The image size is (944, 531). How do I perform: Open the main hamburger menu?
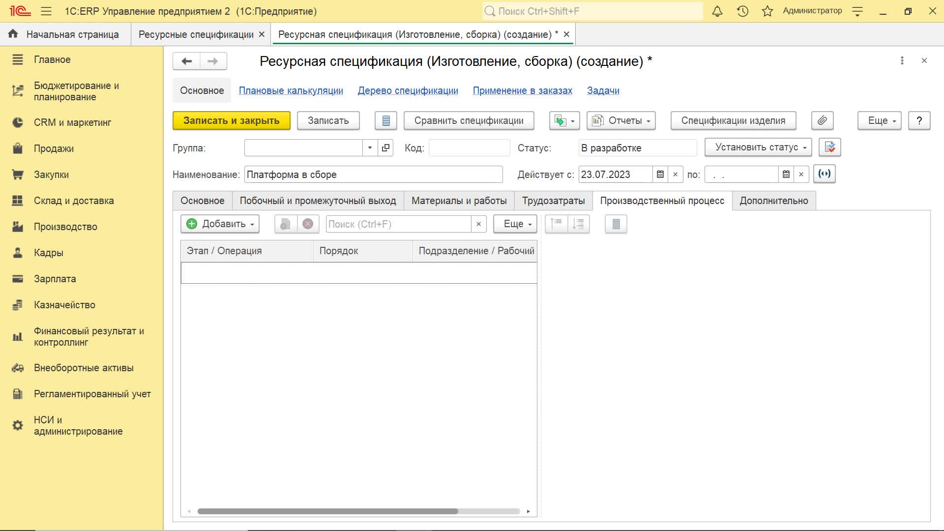(46, 11)
